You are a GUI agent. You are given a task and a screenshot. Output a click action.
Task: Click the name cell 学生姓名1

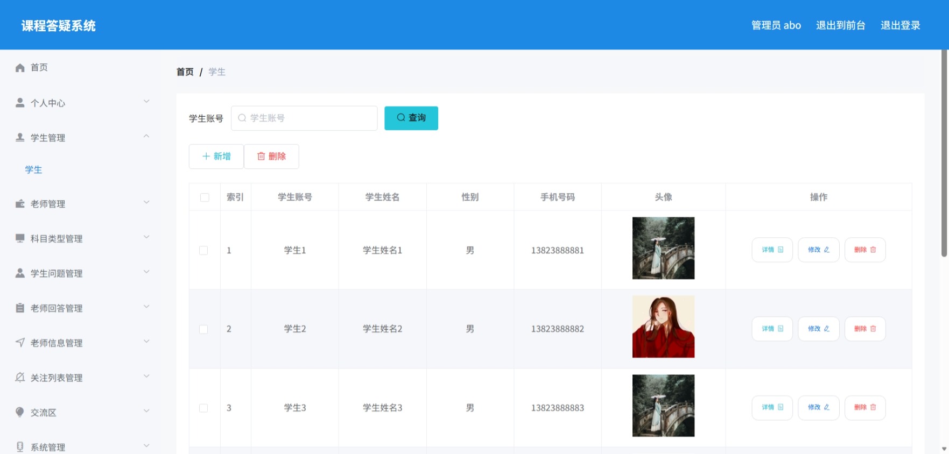(x=383, y=250)
